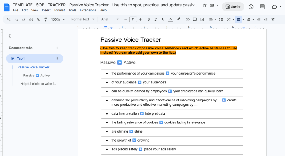
Task: Close the document tabs sidebar arrow
Action: pyautogui.click(x=10, y=36)
